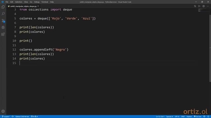Open notifications bell in status bar

[208, 117]
